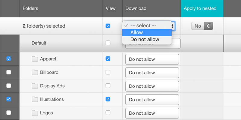The width and height of the screenshot is (241, 120).
Task: Click the Display Ads folder name
Action: tap(52, 86)
